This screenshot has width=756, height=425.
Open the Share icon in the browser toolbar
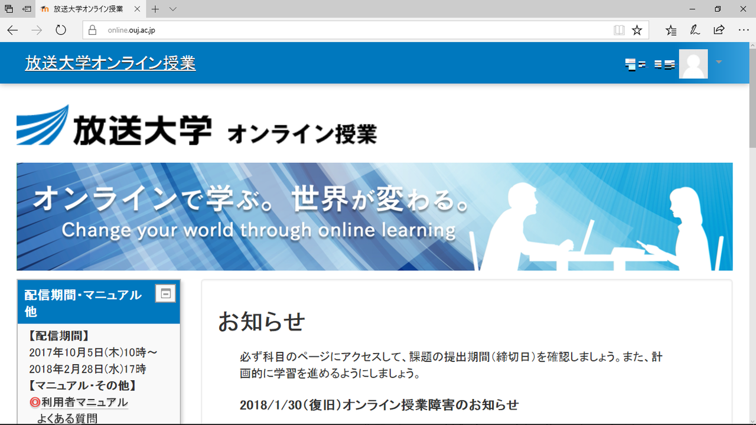[x=719, y=30]
